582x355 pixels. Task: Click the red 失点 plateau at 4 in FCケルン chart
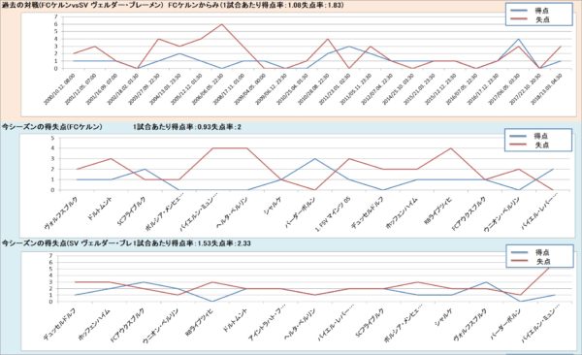click(x=229, y=148)
